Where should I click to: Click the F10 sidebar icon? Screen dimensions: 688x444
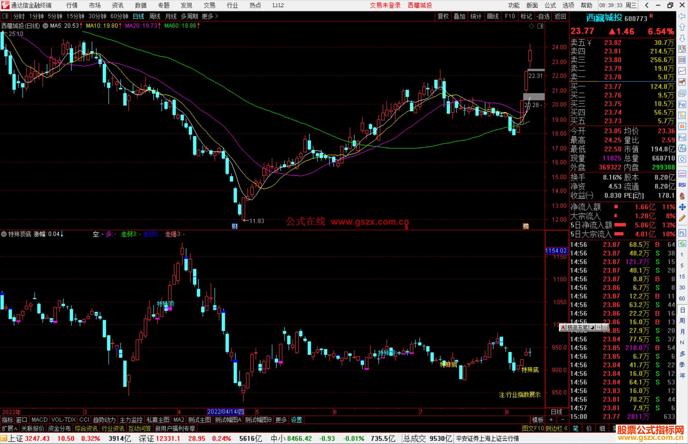(x=682, y=104)
